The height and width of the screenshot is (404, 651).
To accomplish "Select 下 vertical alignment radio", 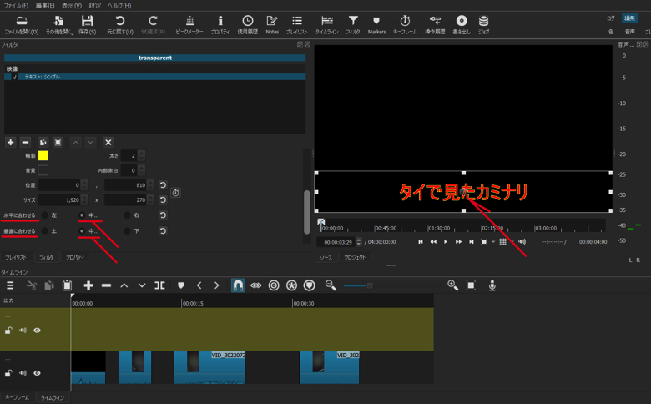I will click(x=127, y=231).
